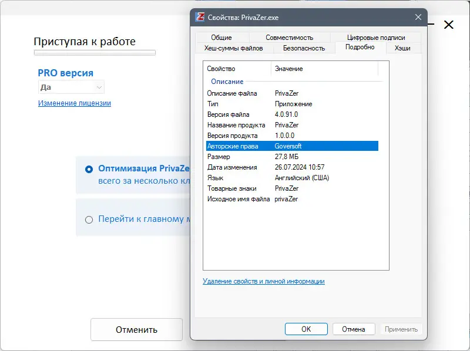Open Удаление свойств и личной информации link
Viewport: 470px width, 351px height.
pos(263,281)
